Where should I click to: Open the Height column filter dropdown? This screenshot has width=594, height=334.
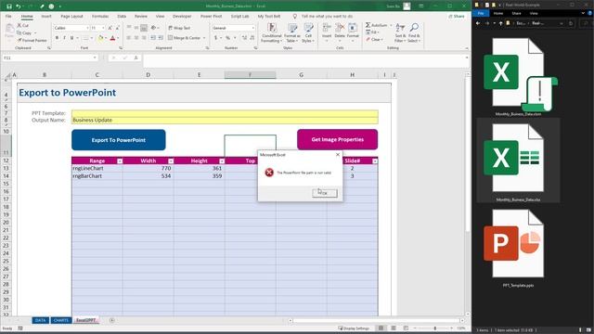click(222, 161)
